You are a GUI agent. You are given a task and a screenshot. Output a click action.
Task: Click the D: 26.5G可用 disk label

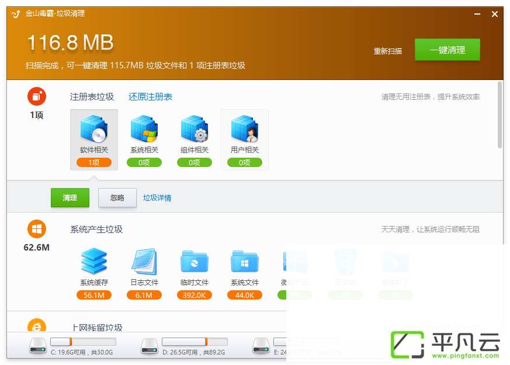193,352
